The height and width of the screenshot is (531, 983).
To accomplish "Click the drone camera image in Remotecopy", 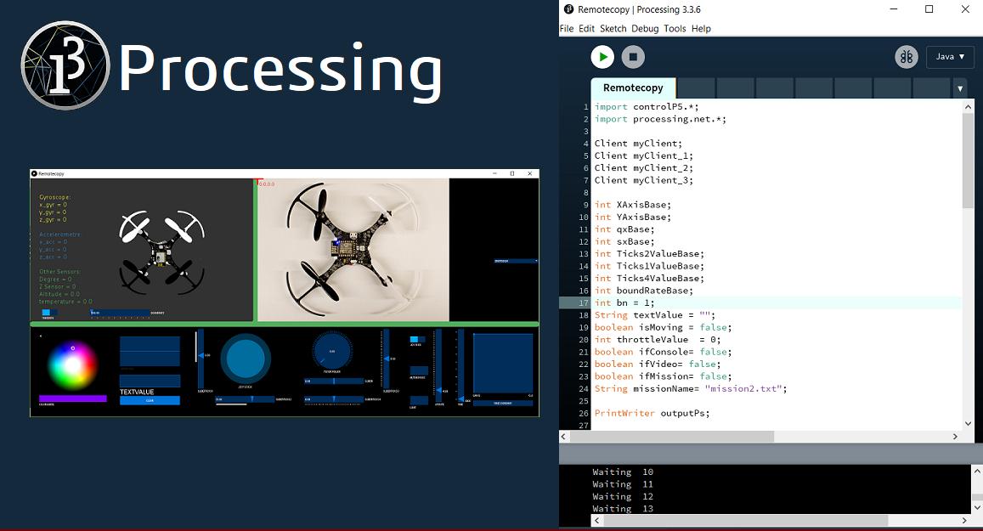I will [x=353, y=250].
